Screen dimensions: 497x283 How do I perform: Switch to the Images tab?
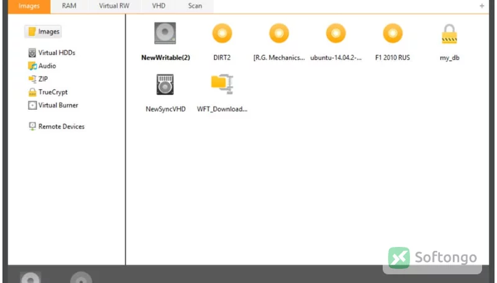pos(29,6)
